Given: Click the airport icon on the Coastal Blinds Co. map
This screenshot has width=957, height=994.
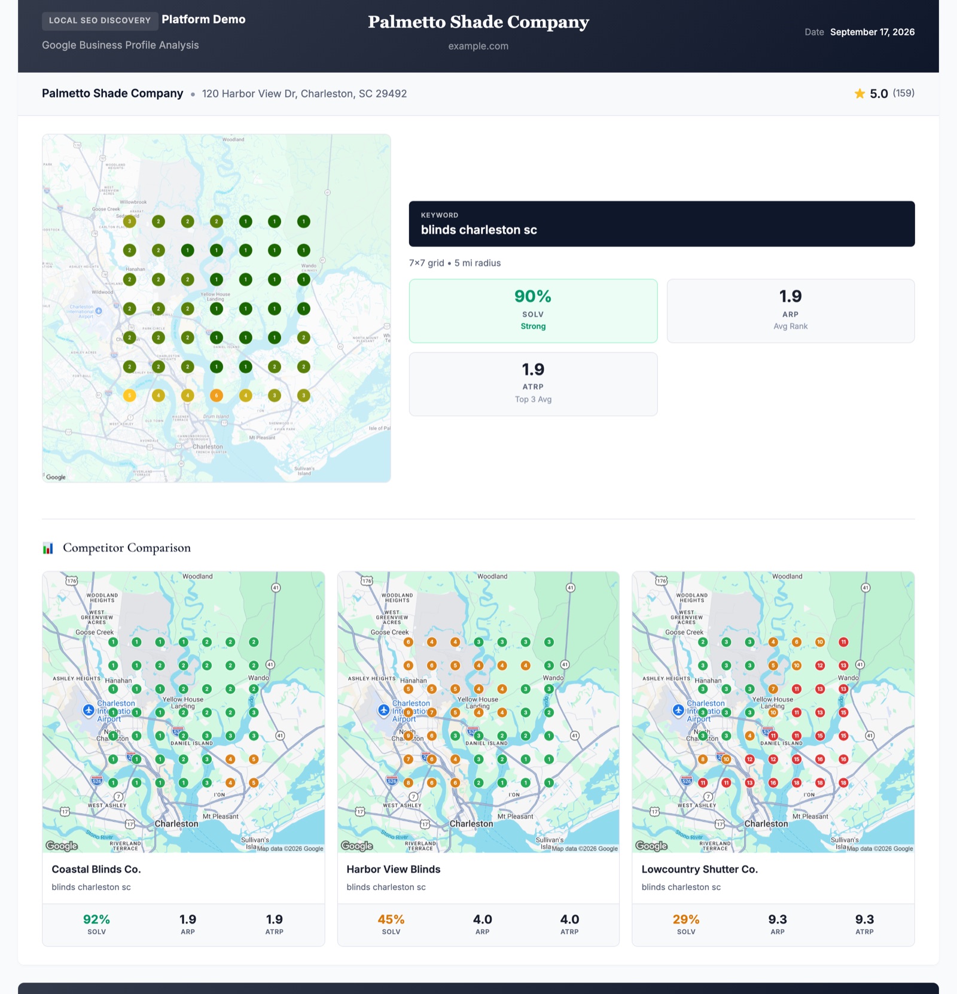Looking at the screenshot, I should tap(89, 710).
